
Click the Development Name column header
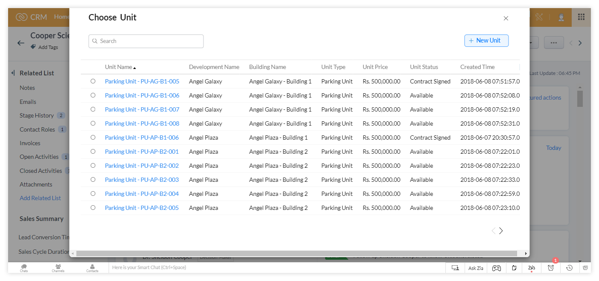pos(214,67)
